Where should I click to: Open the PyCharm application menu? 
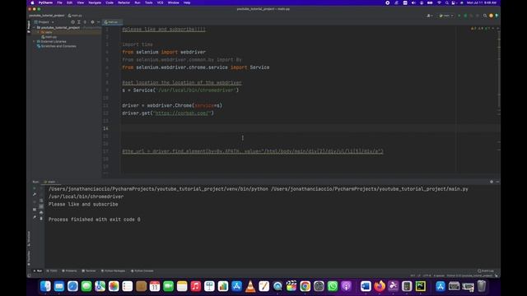[45, 2]
